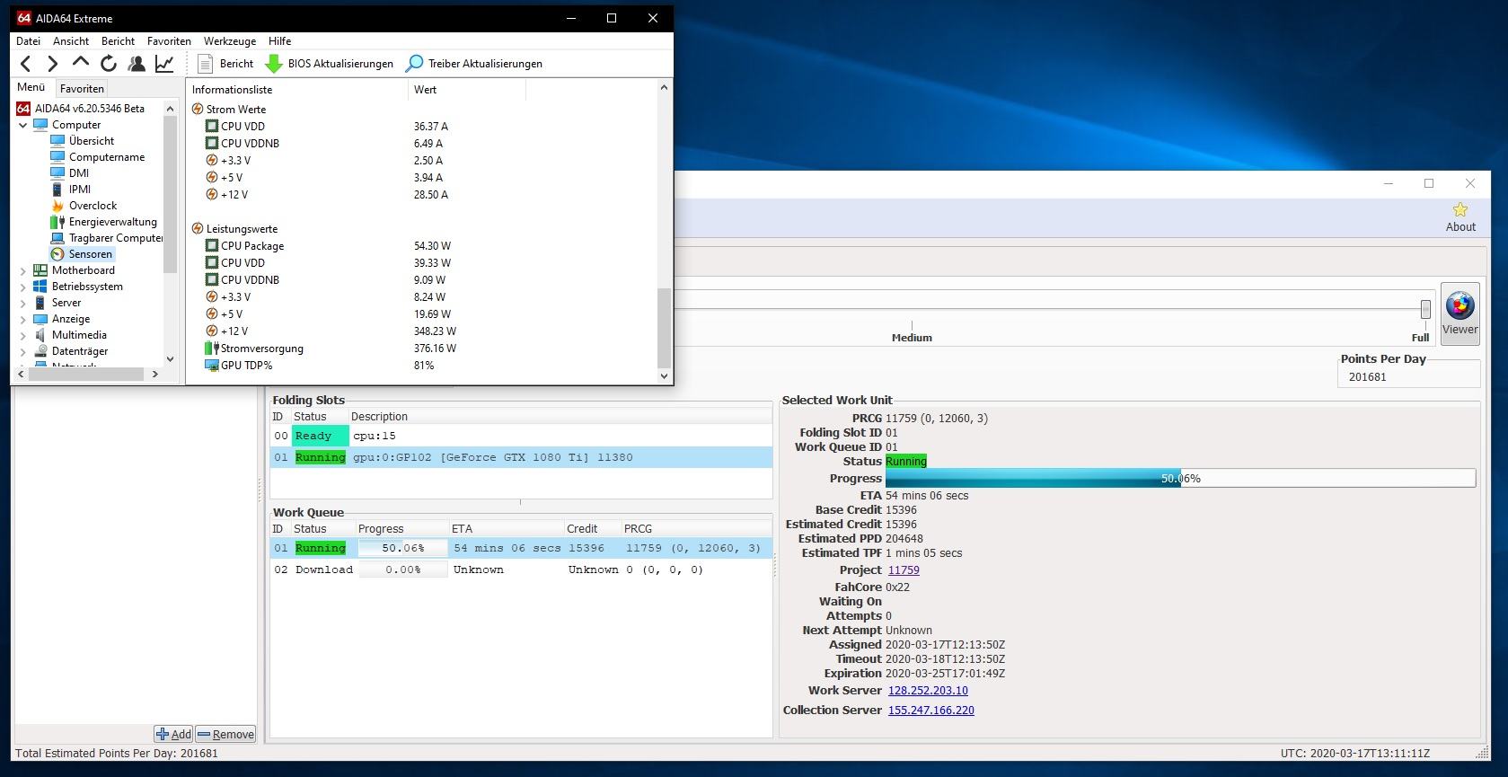Image resolution: width=1508 pixels, height=777 pixels.
Task: Open AIDA64 graph chart icon
Action: click(164, 63)
